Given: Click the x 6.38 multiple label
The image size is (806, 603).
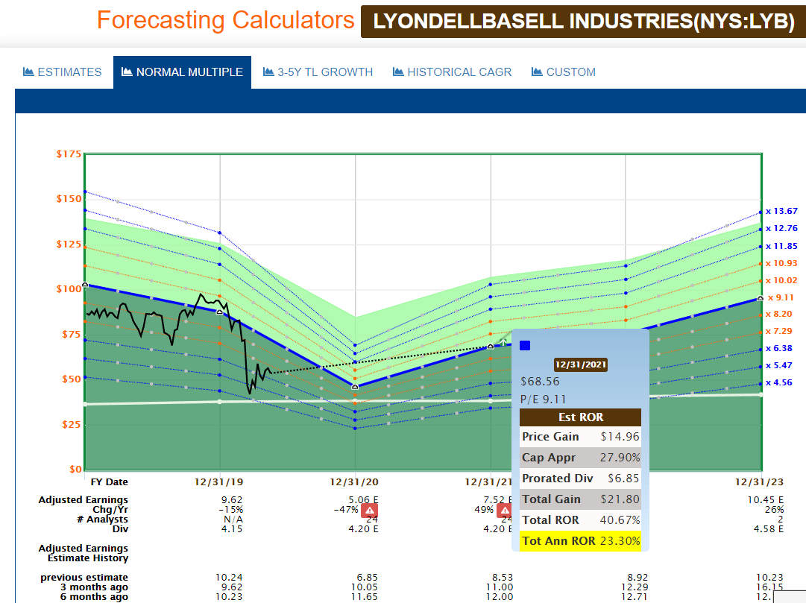Looking at the screenshot, I should (x=778, y=349).
